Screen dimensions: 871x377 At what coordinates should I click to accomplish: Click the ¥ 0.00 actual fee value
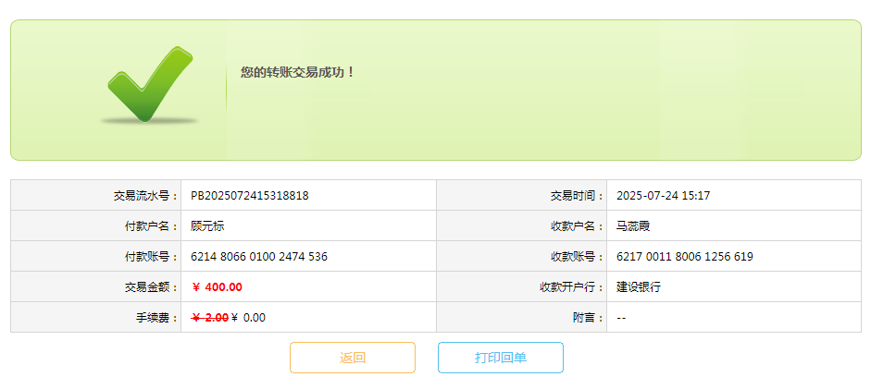(248, 318)
